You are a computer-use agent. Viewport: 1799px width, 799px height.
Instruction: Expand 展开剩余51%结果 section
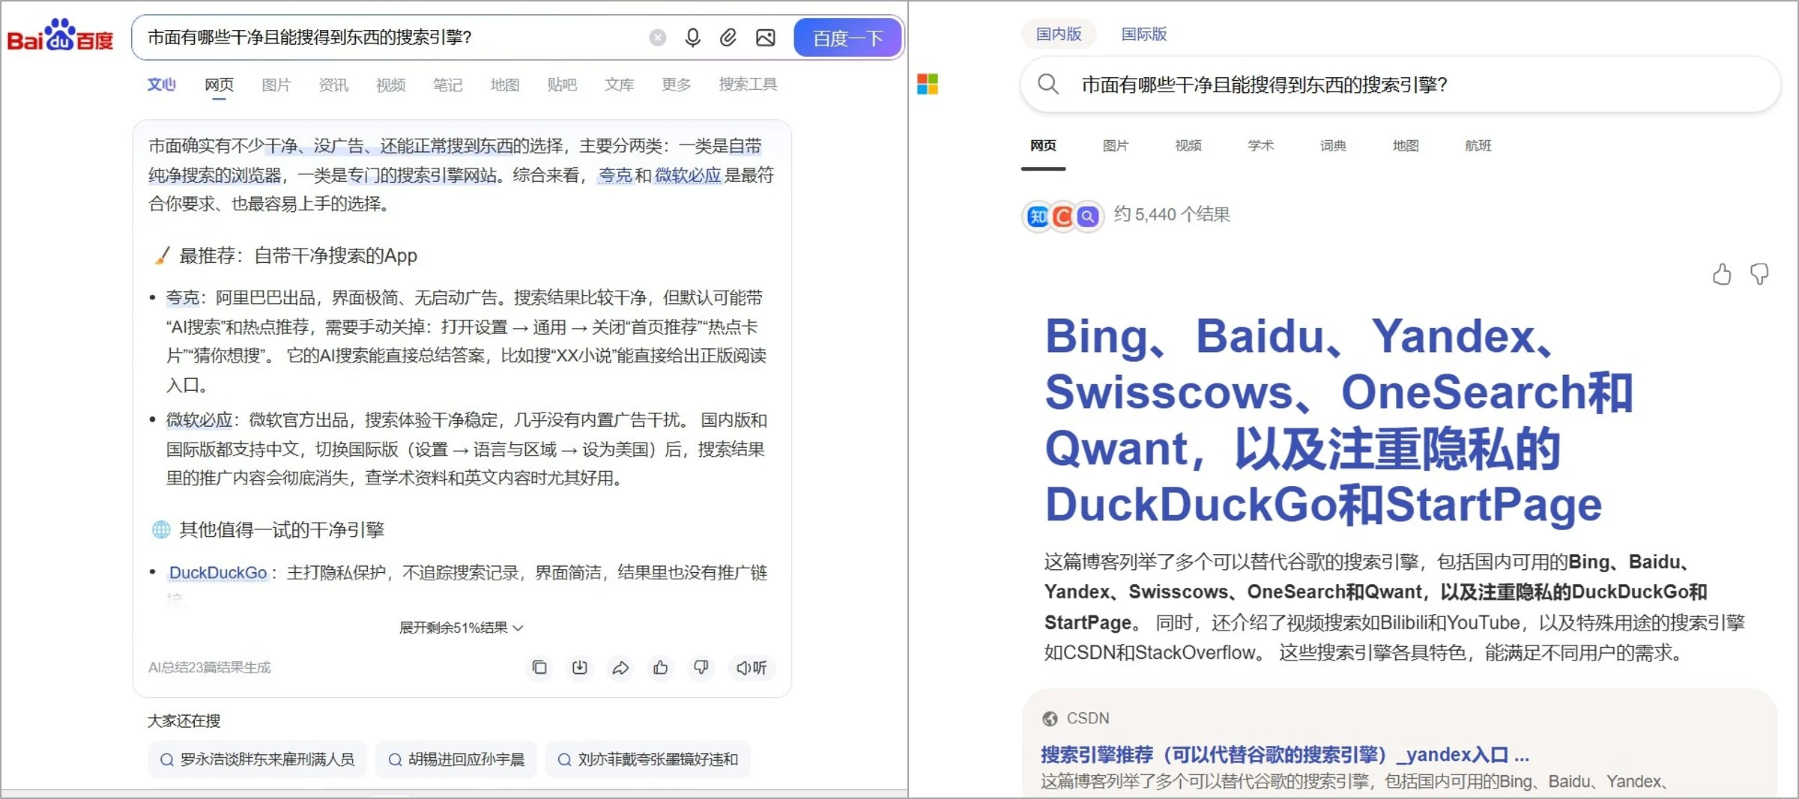(461, 628)
